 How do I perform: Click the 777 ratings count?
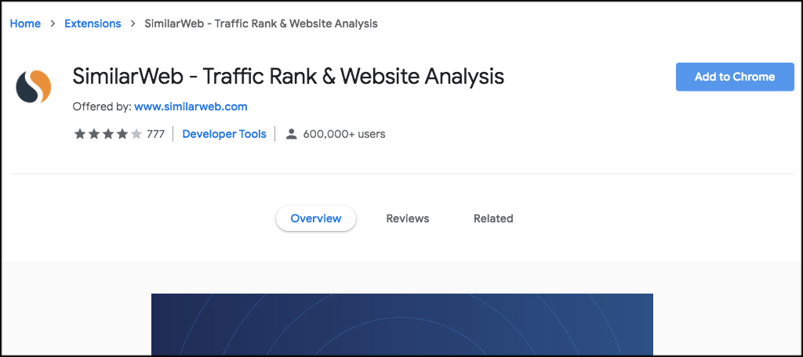tap(156, 134)
